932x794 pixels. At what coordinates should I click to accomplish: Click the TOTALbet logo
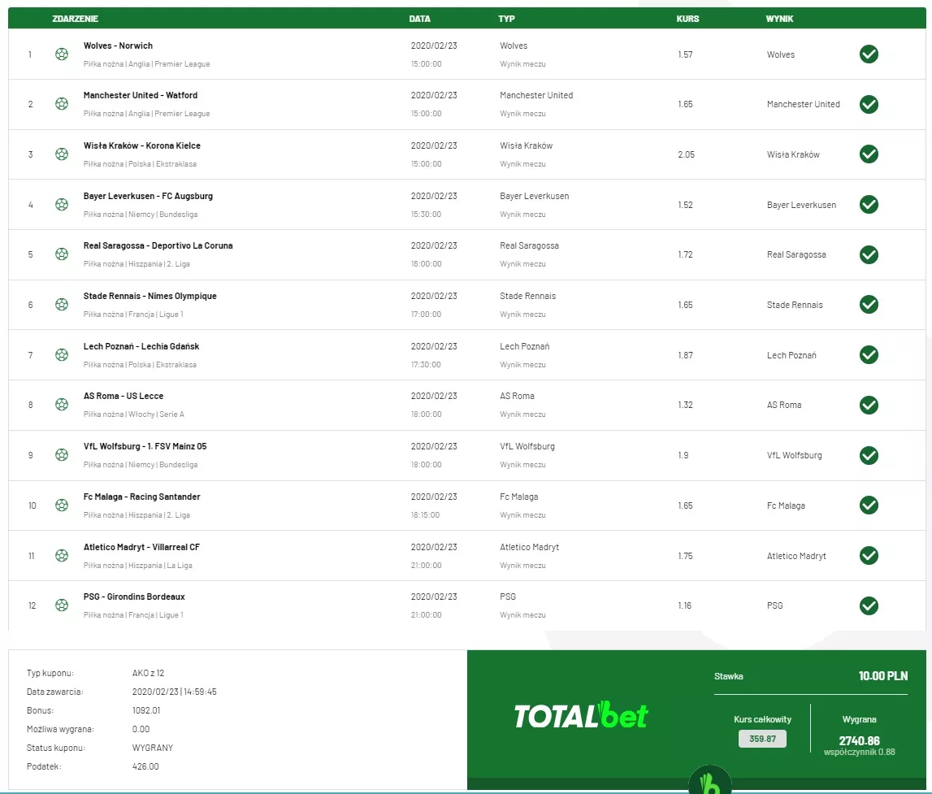(581, 715)
